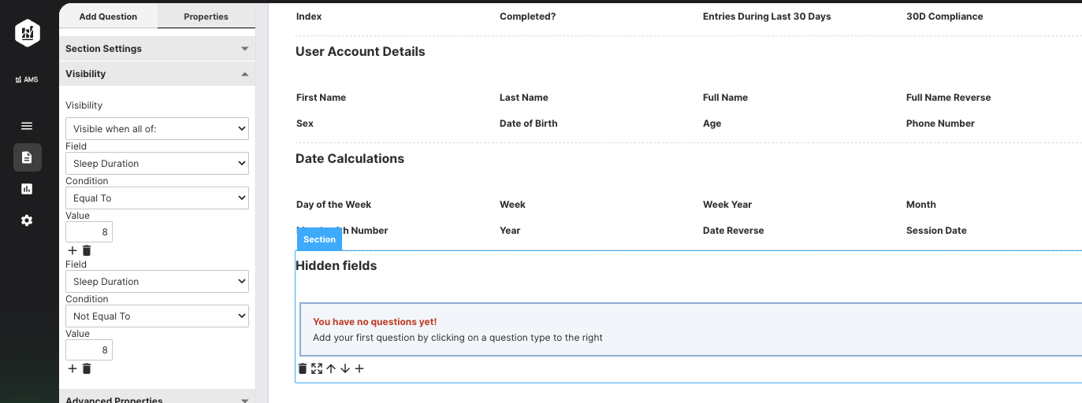Expand the Hidden fields section to fullscreen

coord(317,368)
